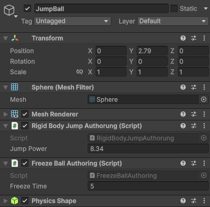The height and width of the screenshot is (207, 210).
Task: Expand the Mesh Renderer component
Action: pyautogui.click(x=5, y=114)
